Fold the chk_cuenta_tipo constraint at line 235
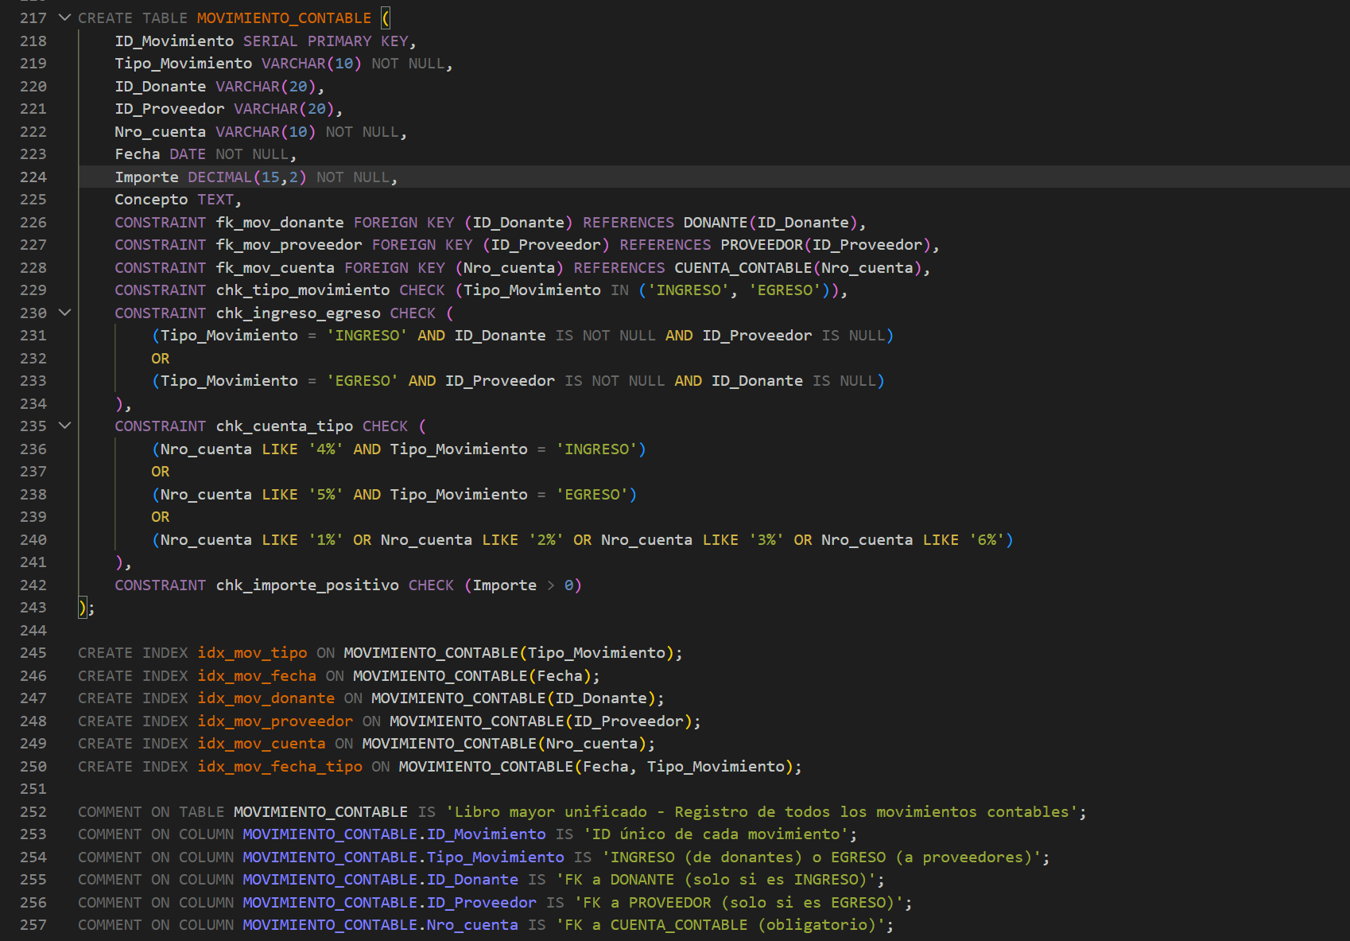Screen dimensions: 1350x941 (65, 426)
